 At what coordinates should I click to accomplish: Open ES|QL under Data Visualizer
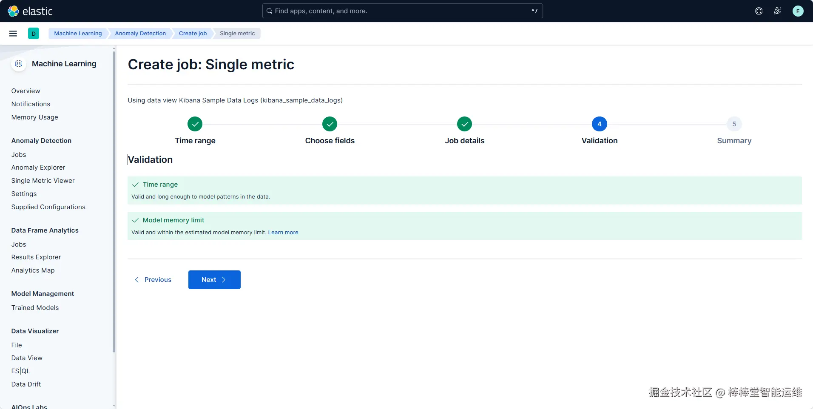point(21,371)
